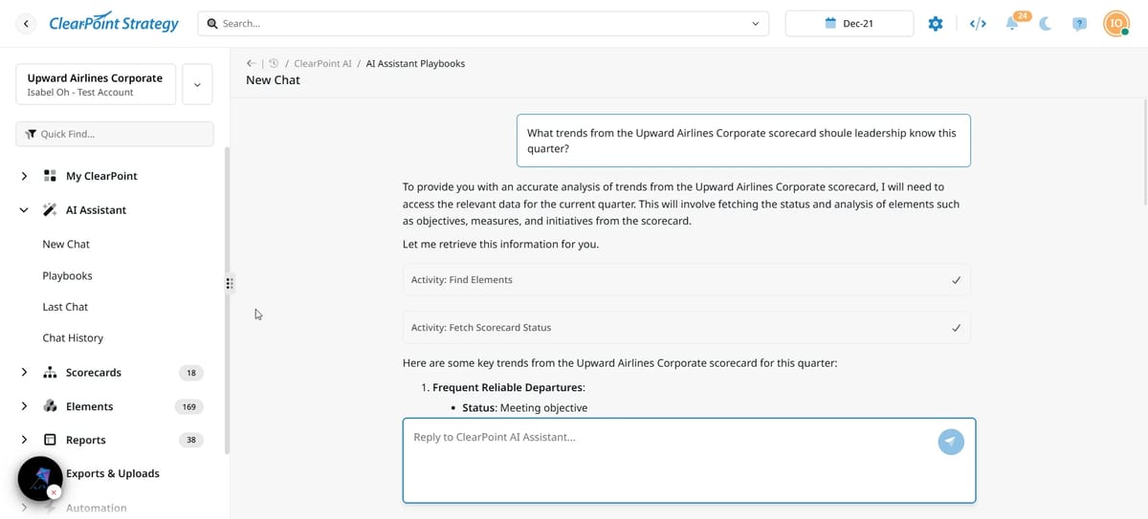Click the floating assistant widget icon
Screen dimensions: 1148x519
point(40,479)
